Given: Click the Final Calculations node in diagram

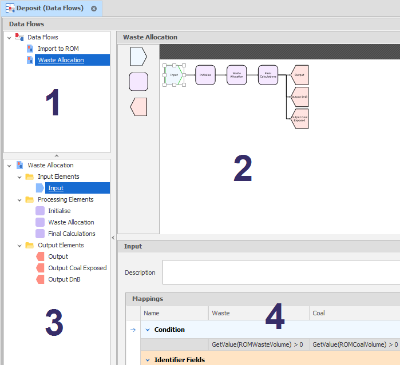Looking at the screenshot, I should click(268, 75).
